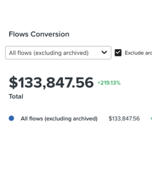Click the green +219.13% change indicator
The image size is (152, 177).
click(109, 83)
